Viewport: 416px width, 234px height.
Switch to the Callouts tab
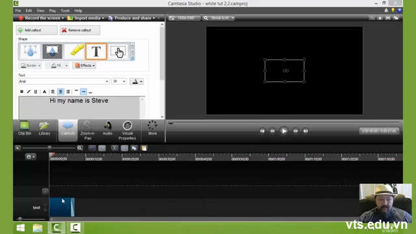(x=68, y=130)
